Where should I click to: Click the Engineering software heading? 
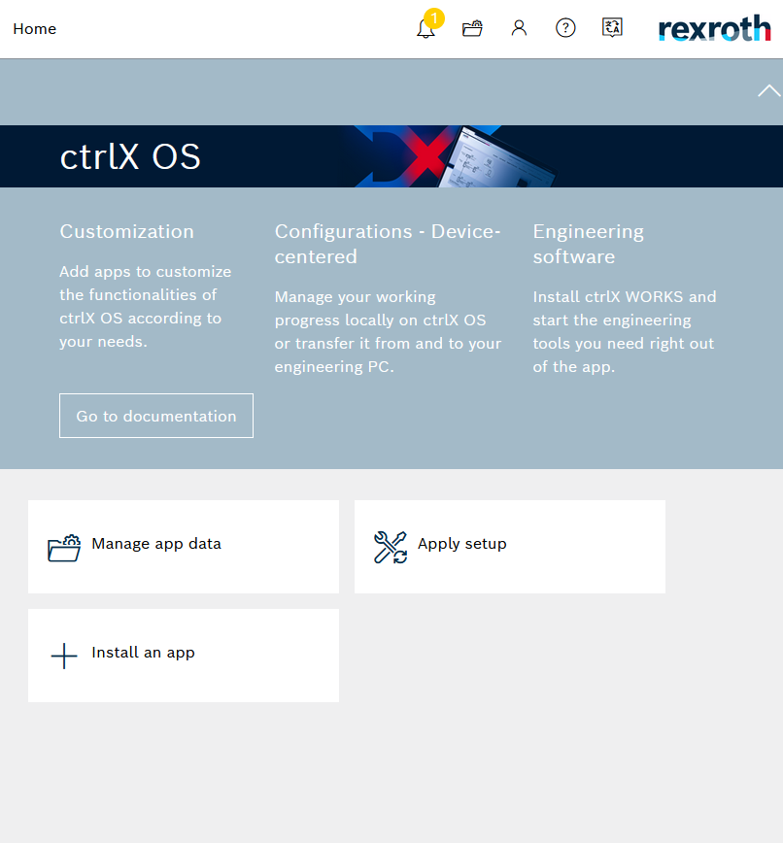click(589, 244)
